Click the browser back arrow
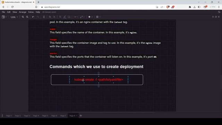Screen dimensions: 222x125 (3, 7)
